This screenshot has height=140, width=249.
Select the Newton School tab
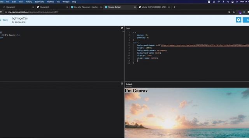[x=120, y=7]
